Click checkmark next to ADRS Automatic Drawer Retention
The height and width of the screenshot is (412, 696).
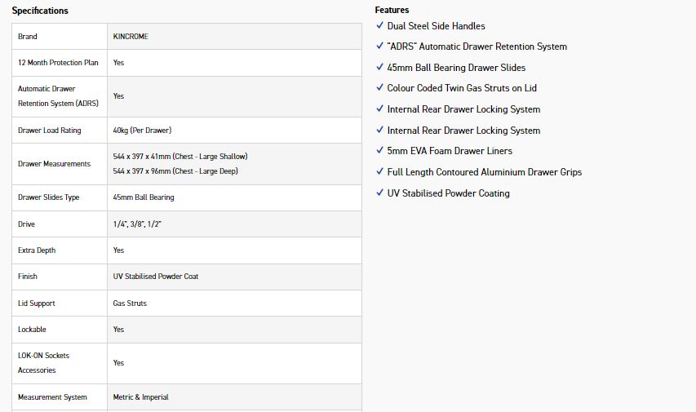coord(379,47)
